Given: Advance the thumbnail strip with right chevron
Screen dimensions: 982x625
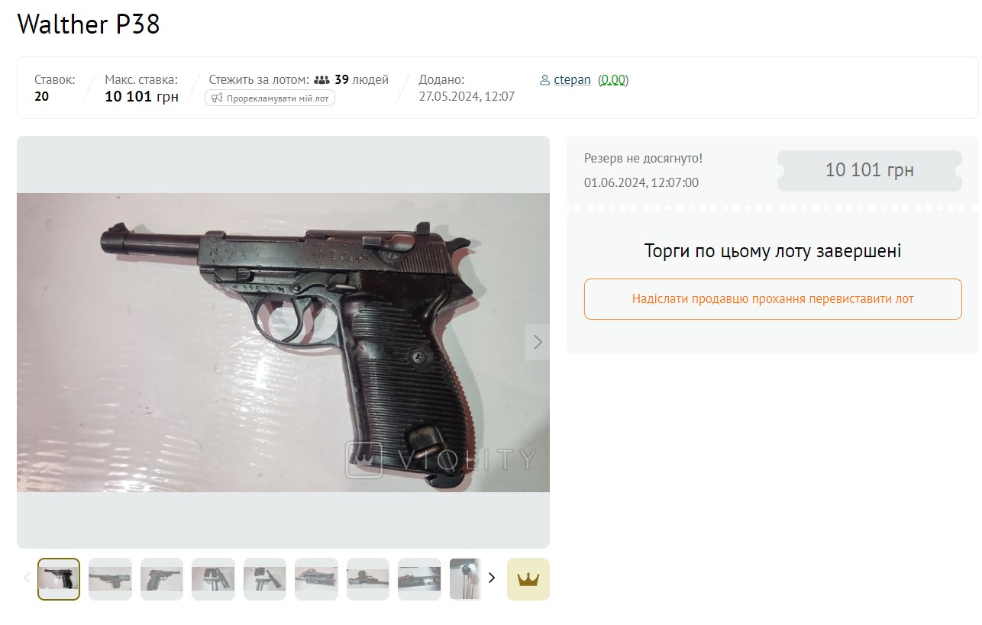Looking at the screenshot, I should point(492,578).
